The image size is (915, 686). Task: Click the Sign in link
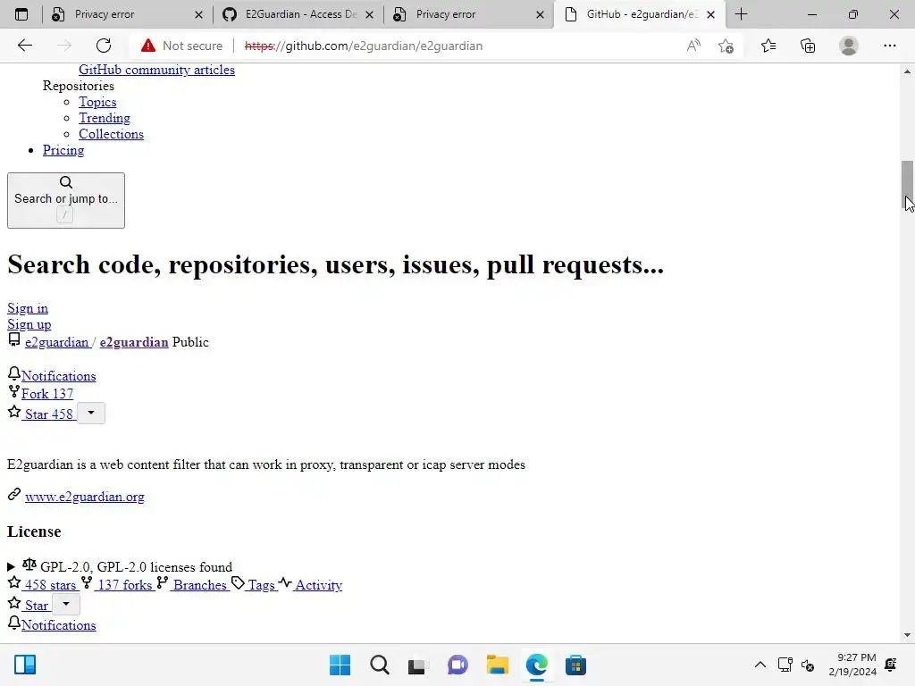[28, 308]
